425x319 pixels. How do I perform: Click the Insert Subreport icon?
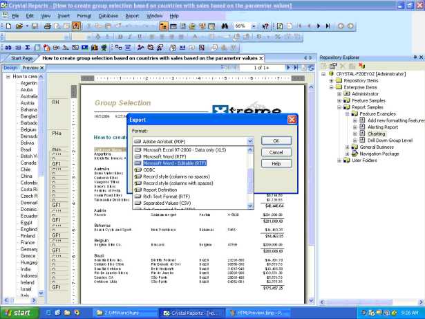tap(57, 48)
